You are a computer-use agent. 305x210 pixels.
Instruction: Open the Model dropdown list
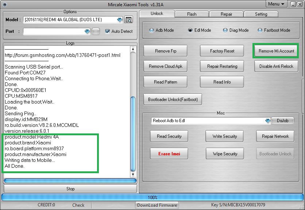point(119,20)
